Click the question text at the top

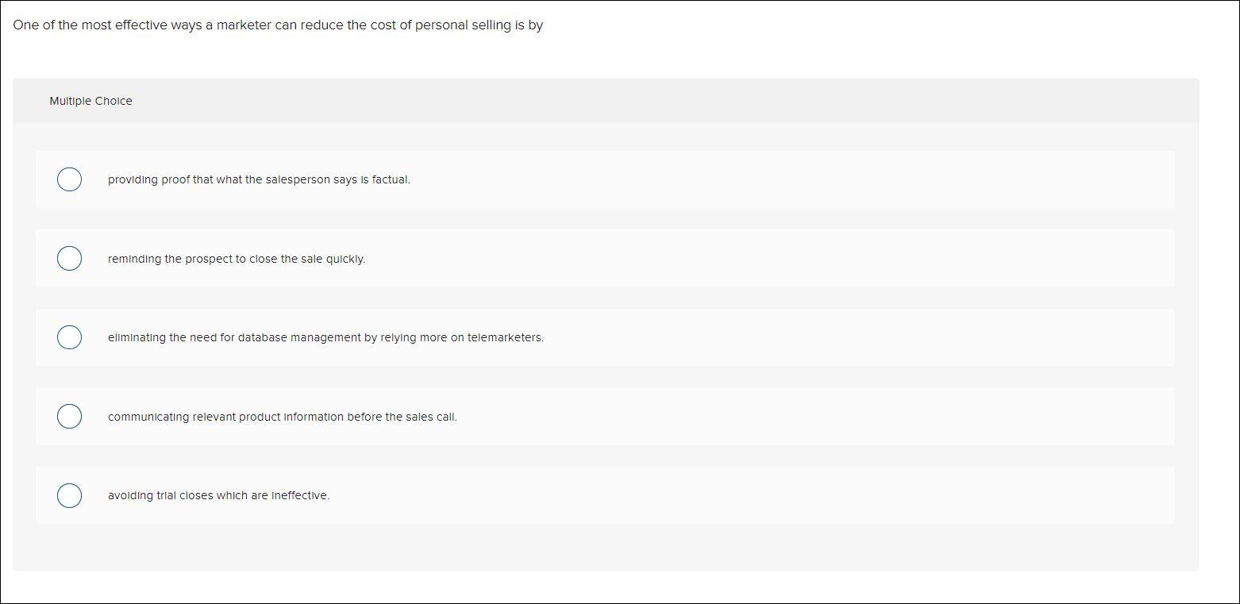point(279,25)
